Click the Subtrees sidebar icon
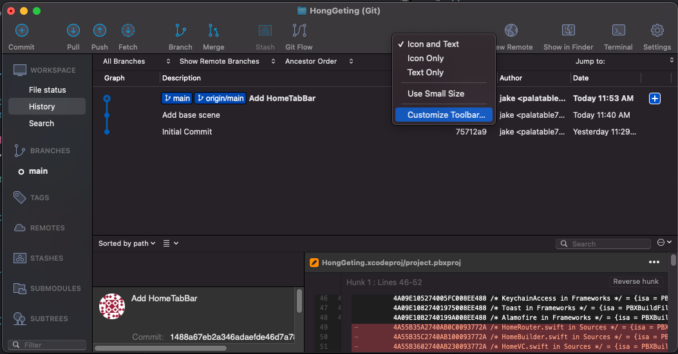This screenshot has width=678, height=354. 19,319
